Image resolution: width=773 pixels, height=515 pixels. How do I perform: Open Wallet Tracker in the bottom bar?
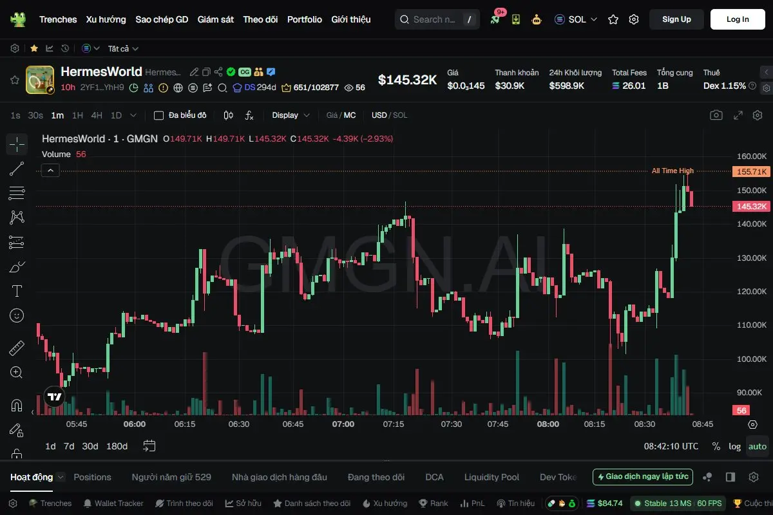(113, 503)
